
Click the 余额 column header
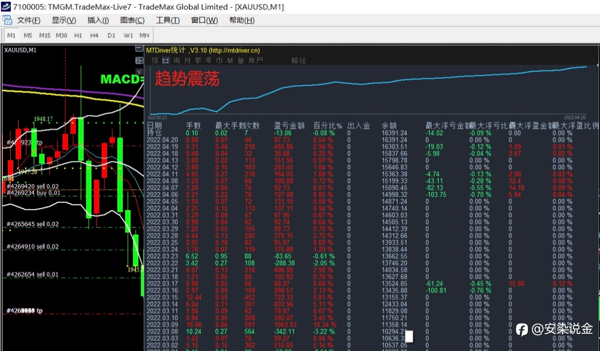coord(389,125)
